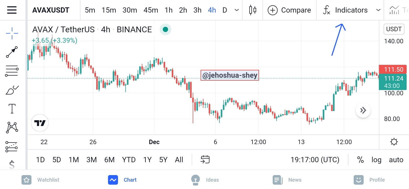Screen dimensions: 409x189
Task: Expand the timeframe list chevron after D
Action: tap(237, 10)
